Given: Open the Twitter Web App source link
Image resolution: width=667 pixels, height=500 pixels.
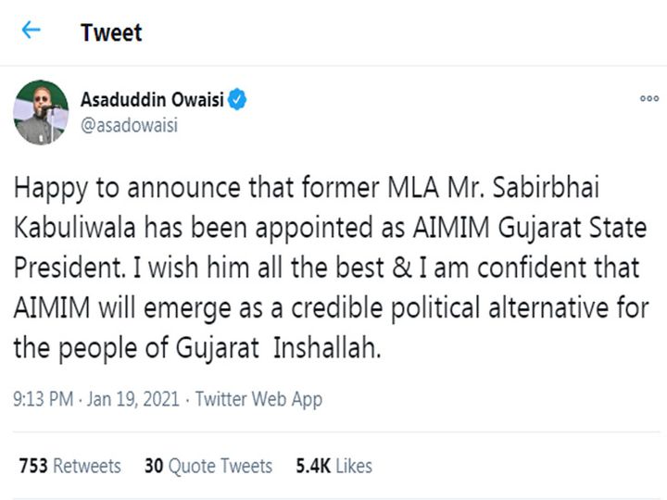Looking at the screenshot, I should [258, 400].
